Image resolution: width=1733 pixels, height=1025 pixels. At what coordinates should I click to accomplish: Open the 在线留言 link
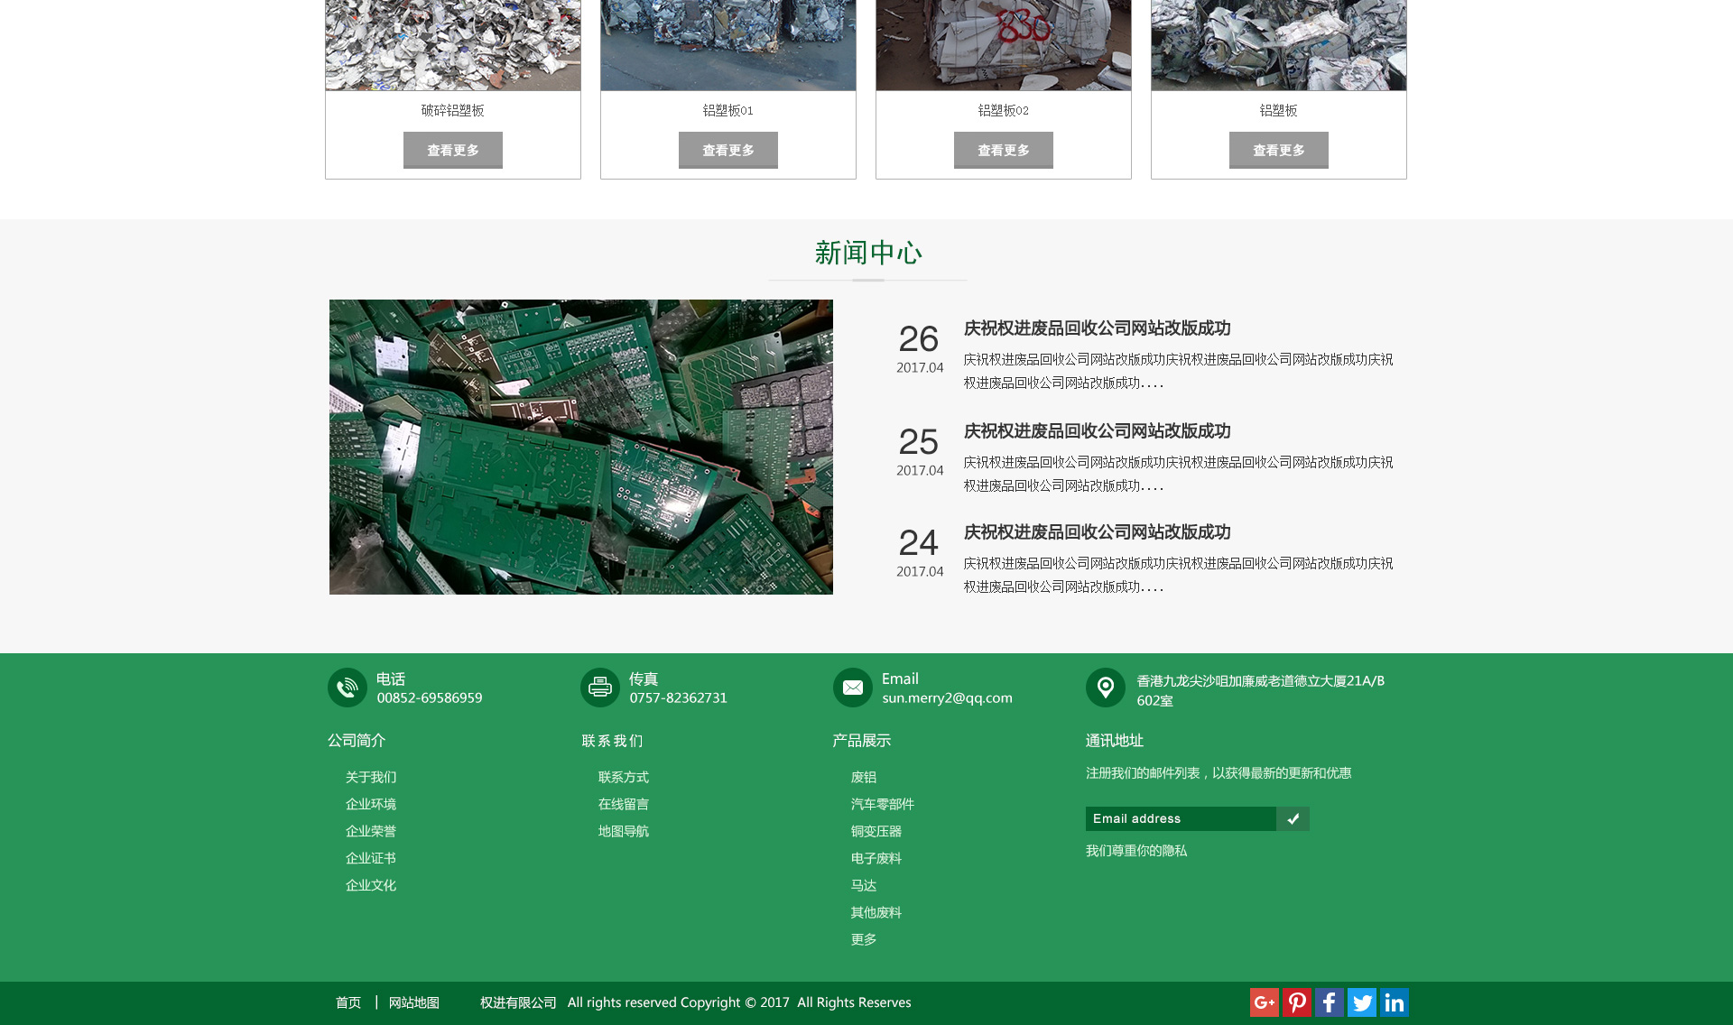click(x=624, y=804)
